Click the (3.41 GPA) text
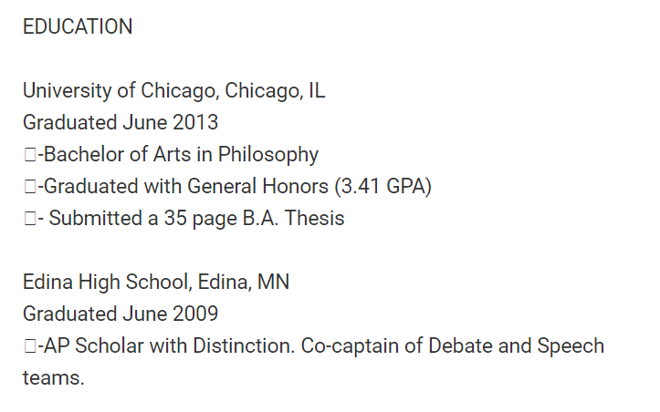This screenshot has height=412, width=660. tap(382, 187)
